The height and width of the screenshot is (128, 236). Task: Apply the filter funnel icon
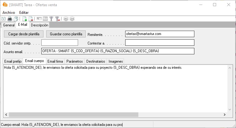(51, 19)
